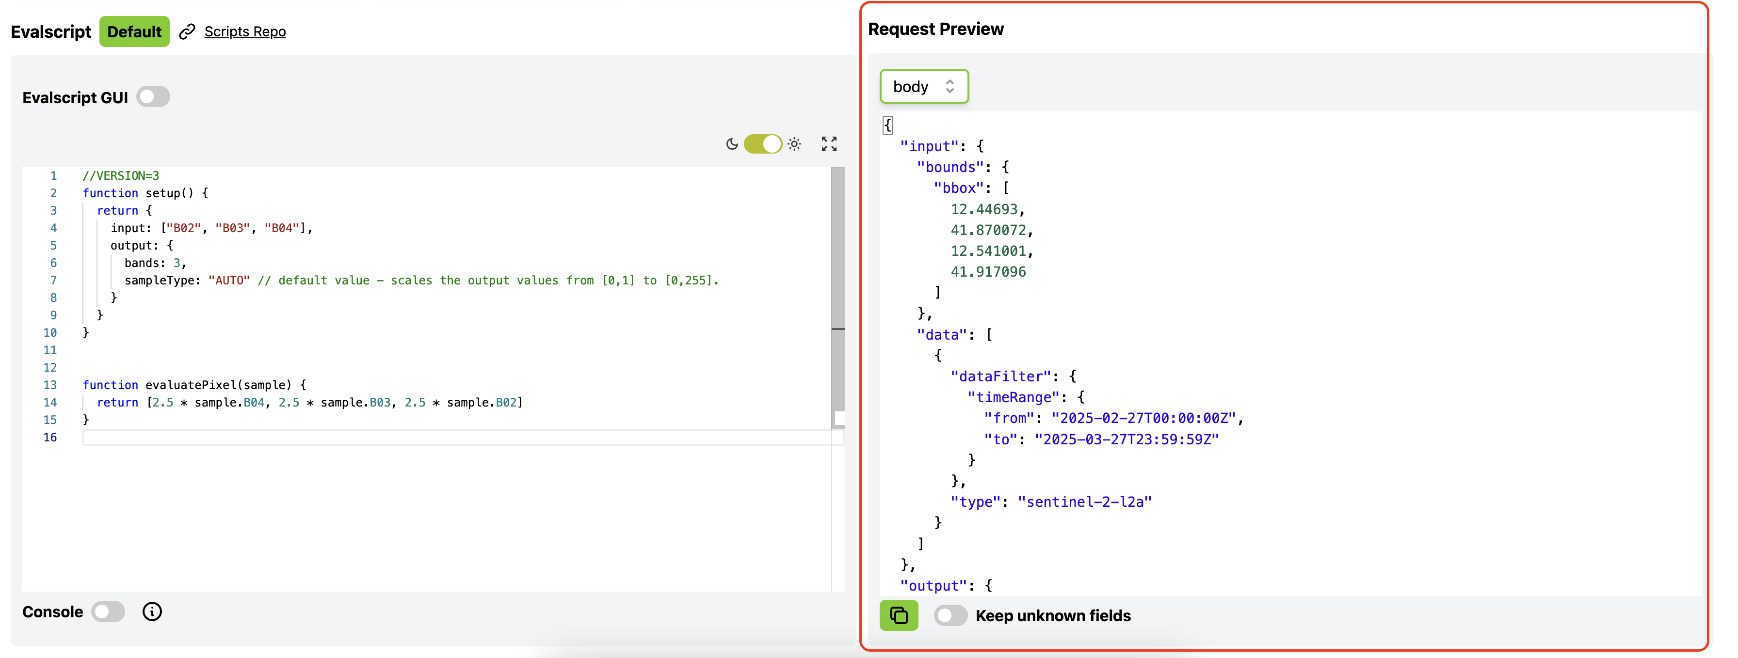Click the Console info icon
Screen dimensions: 1738x658
tap(152, 611)
